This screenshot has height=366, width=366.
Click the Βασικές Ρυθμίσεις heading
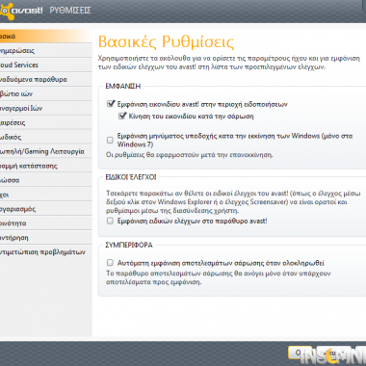pos(166,41)
